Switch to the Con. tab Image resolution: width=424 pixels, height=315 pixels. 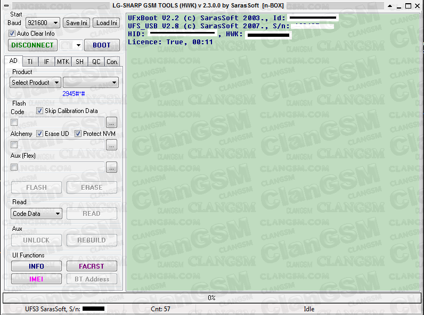(112, 62)
